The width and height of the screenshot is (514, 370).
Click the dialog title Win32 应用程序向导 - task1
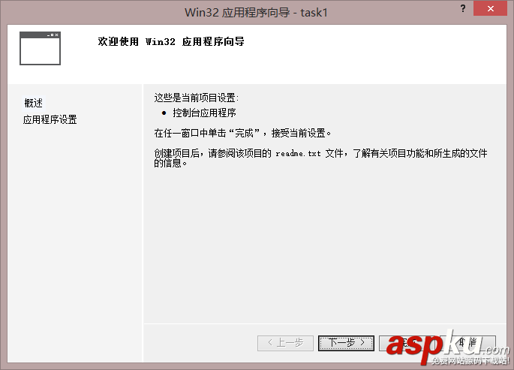click(256, 13)
